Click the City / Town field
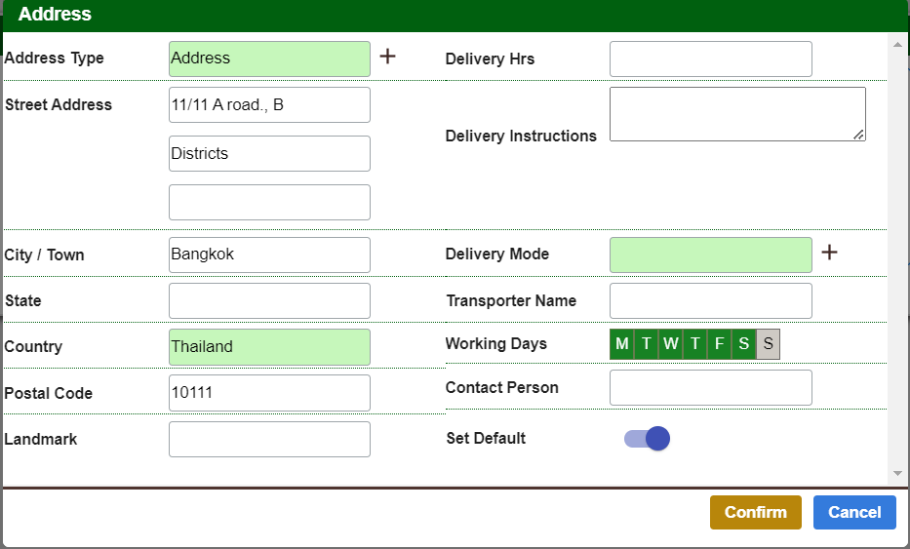Viewport: 910px width, 549px height. click(269, 255)
